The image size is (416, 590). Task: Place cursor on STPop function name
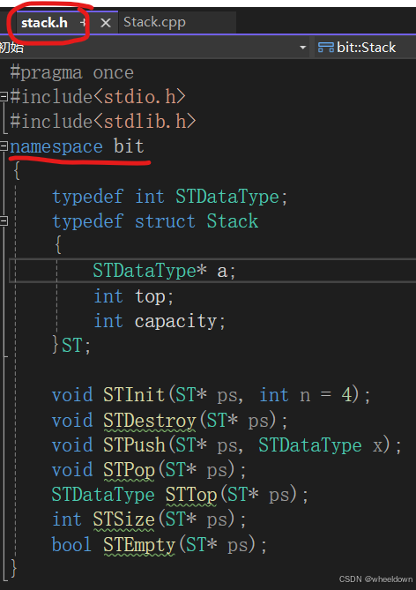coord(129,470)
